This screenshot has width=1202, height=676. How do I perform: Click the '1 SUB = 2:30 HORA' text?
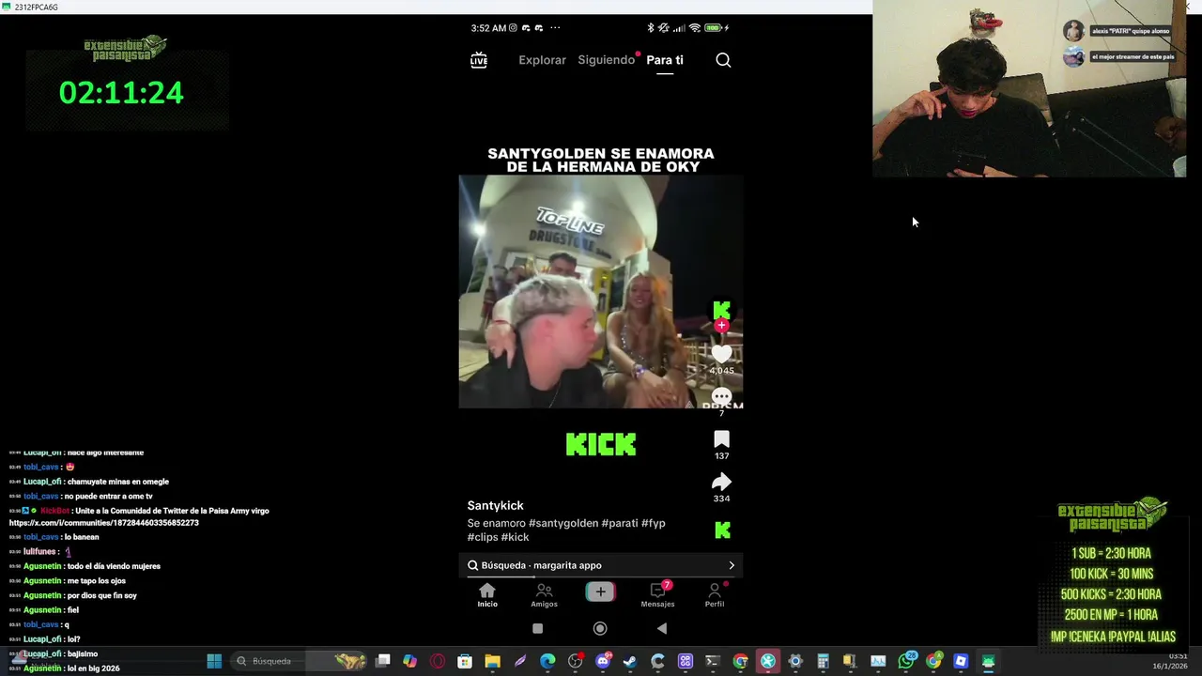tap(1111, 553)
